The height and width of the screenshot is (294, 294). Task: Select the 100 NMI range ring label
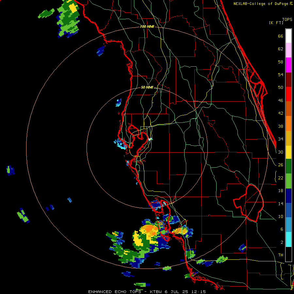click(147, 26)
